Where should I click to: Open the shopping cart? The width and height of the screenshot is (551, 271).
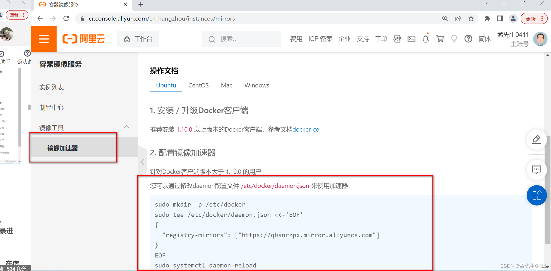[x=440, y=39]
